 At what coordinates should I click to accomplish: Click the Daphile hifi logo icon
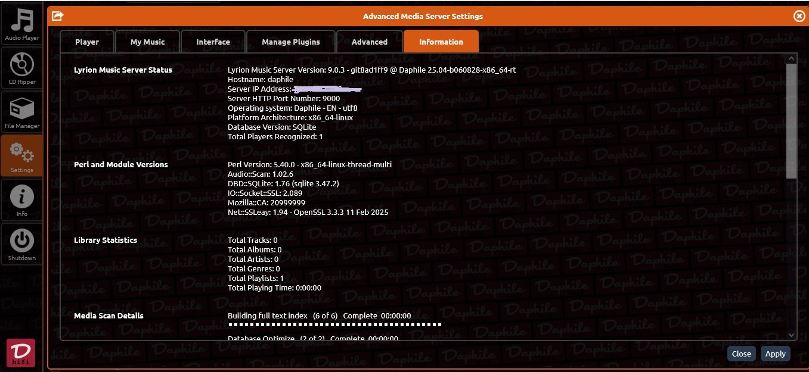click(x=21, y=352)
